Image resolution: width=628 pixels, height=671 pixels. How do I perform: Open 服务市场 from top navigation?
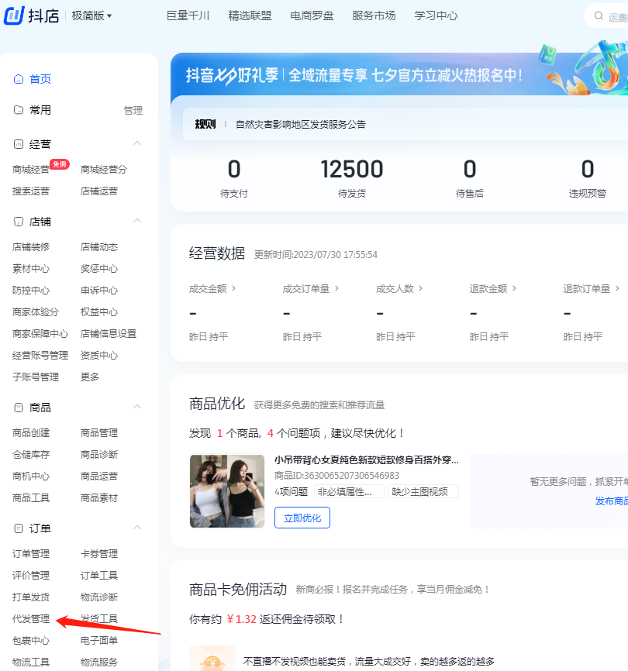pyautogui.click(x=374, y=15)
